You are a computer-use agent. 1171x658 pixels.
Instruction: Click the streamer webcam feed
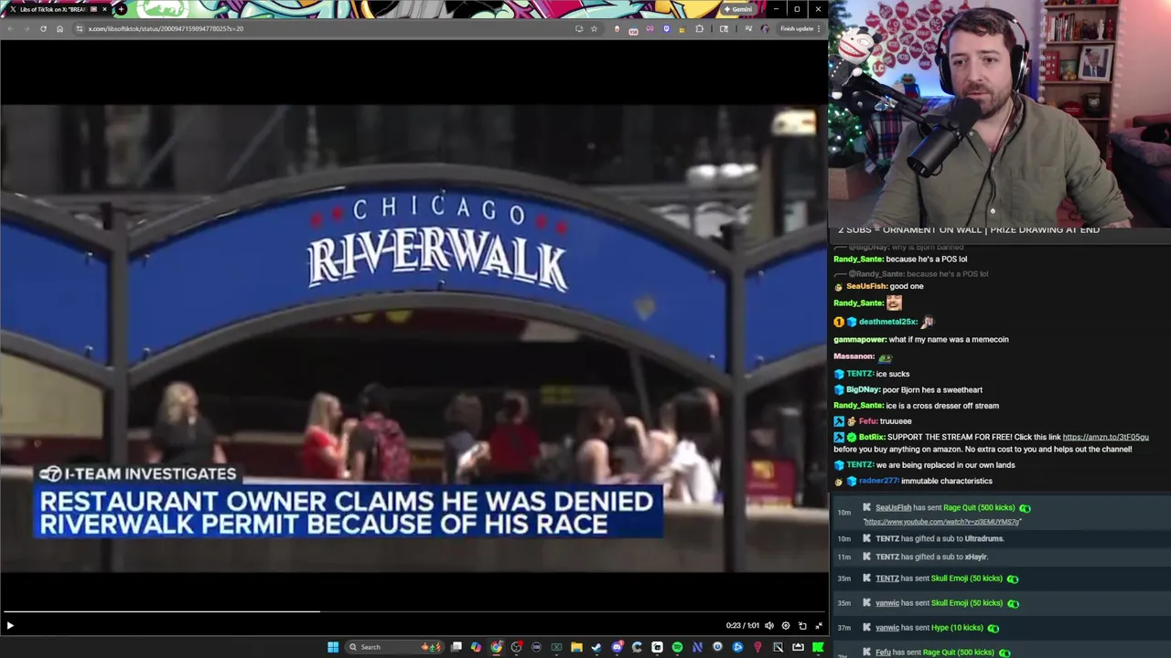click(x=999, y=111)
